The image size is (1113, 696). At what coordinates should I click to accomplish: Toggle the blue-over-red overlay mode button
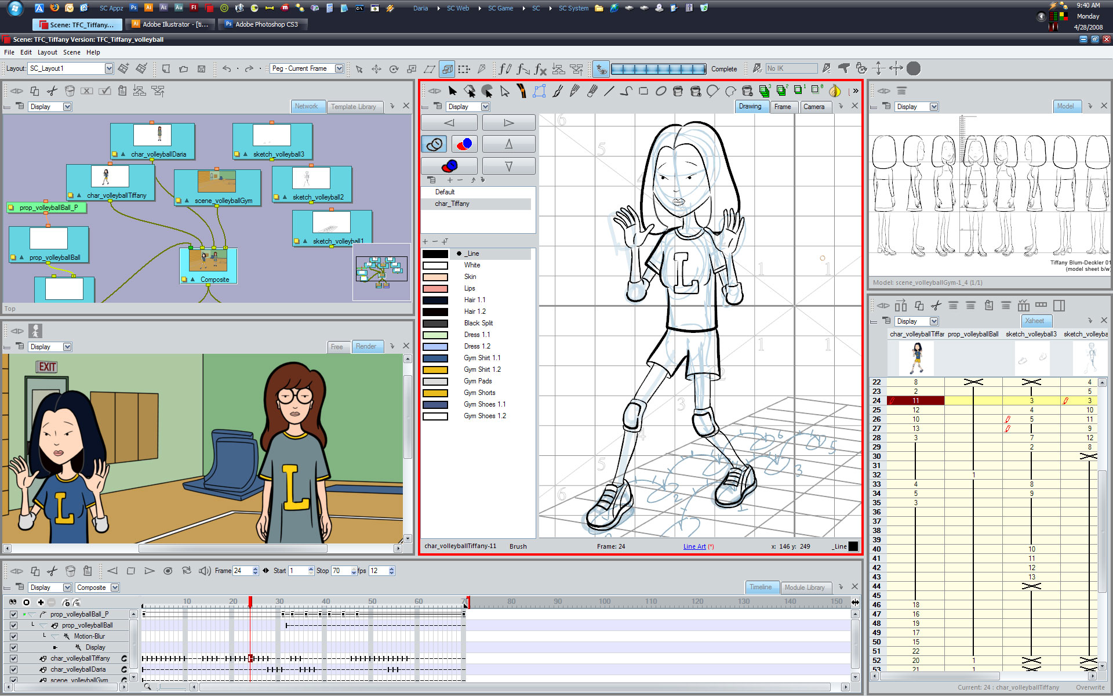click(x=449, y=166)
